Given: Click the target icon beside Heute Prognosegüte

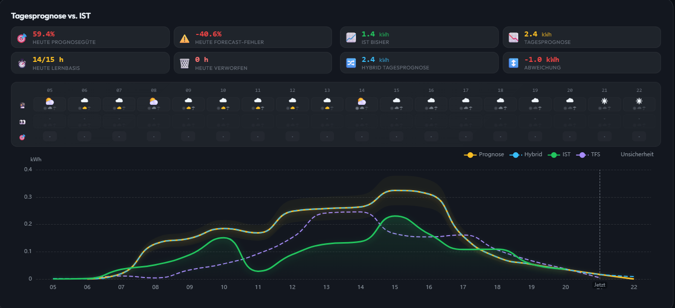Looking at the screenshot, I should 21,38.
